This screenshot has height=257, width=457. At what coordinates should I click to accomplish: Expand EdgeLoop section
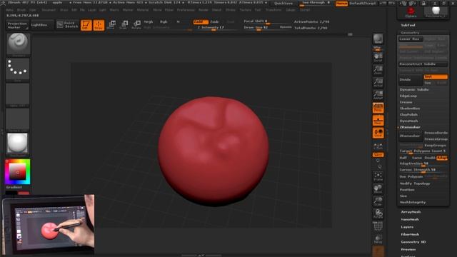[408, 96]
